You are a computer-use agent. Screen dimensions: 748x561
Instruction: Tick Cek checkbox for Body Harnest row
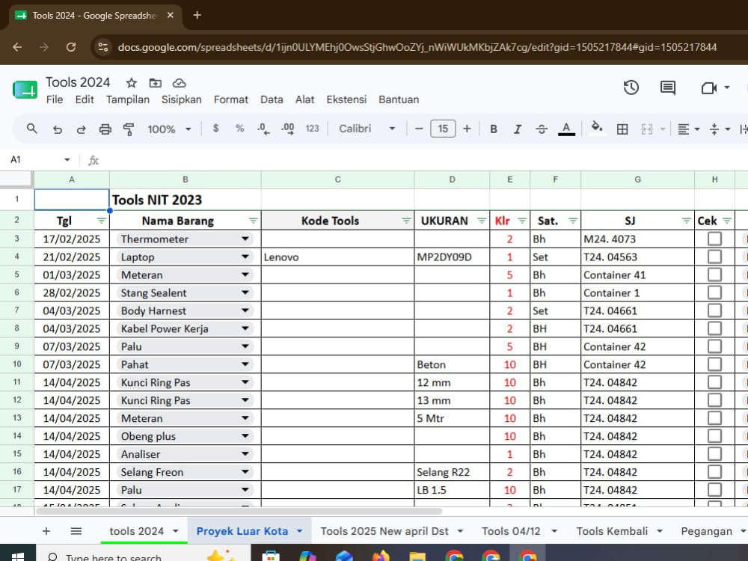(714, 310)
